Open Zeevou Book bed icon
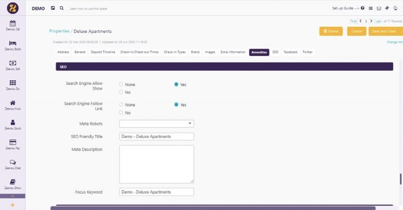Viewport: 403px width, 210px height. pos(13,43)
